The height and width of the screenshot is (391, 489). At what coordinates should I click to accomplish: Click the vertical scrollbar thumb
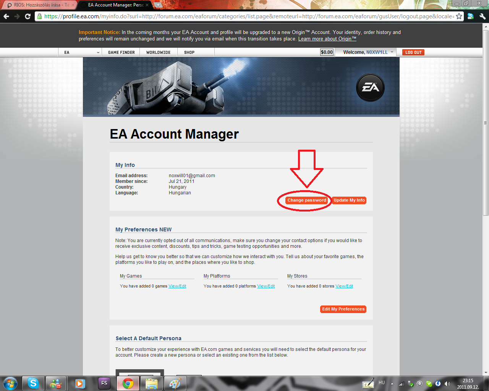pos(486,123)
